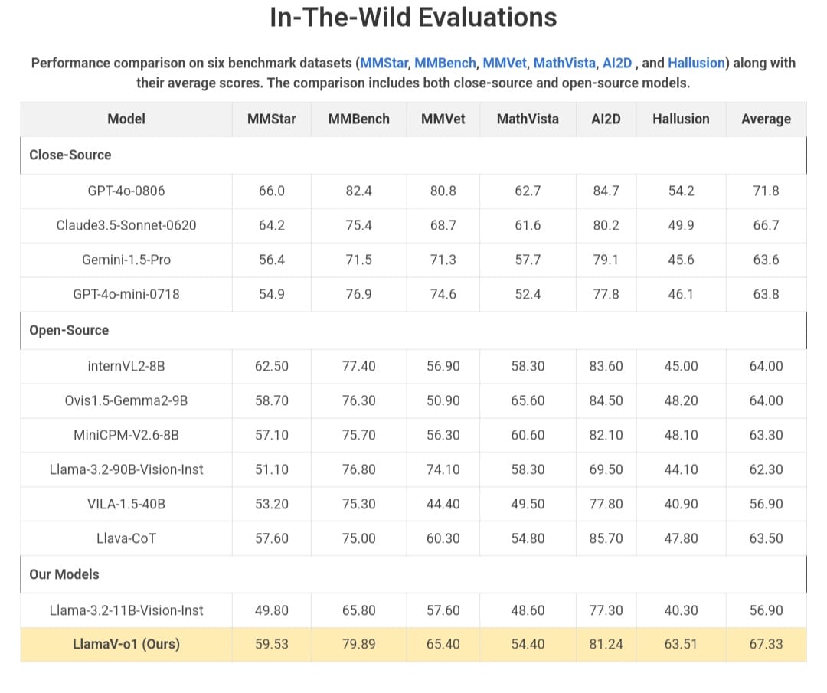Click Claude3.5-Sonnet average 66.7
This screenshot has height=693, width=827.
click(x=767, y=226)
